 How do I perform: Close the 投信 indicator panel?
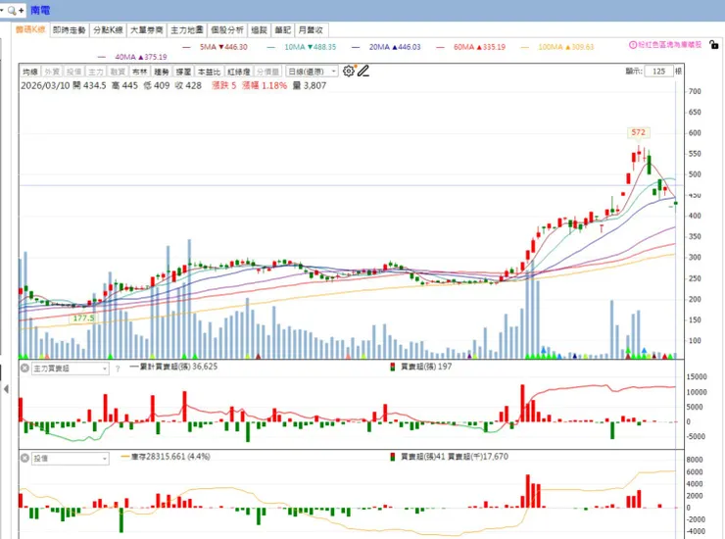24,458
